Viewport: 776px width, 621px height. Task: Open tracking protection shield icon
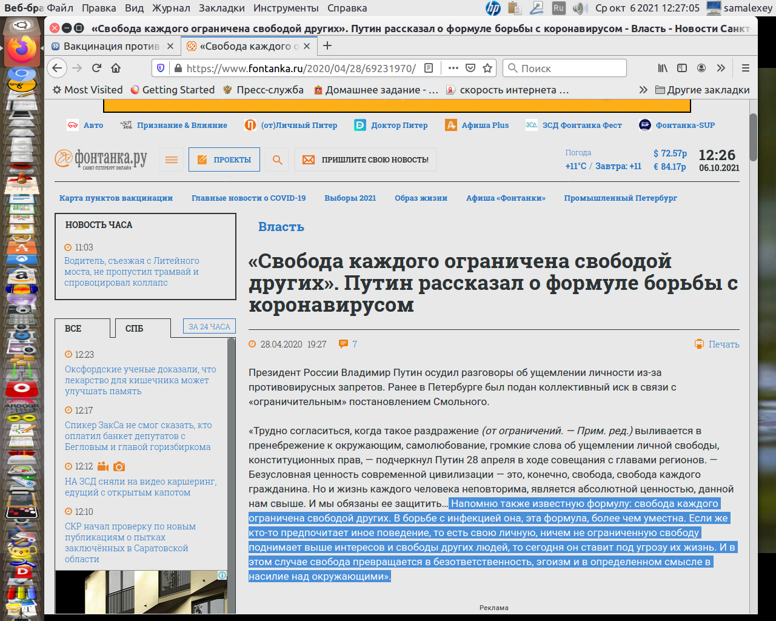coord(161,68)
